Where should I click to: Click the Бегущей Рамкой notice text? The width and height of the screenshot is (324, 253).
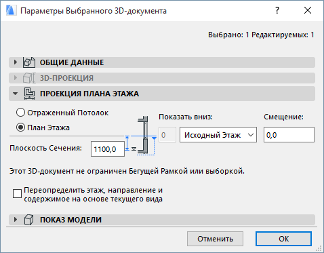127,171
